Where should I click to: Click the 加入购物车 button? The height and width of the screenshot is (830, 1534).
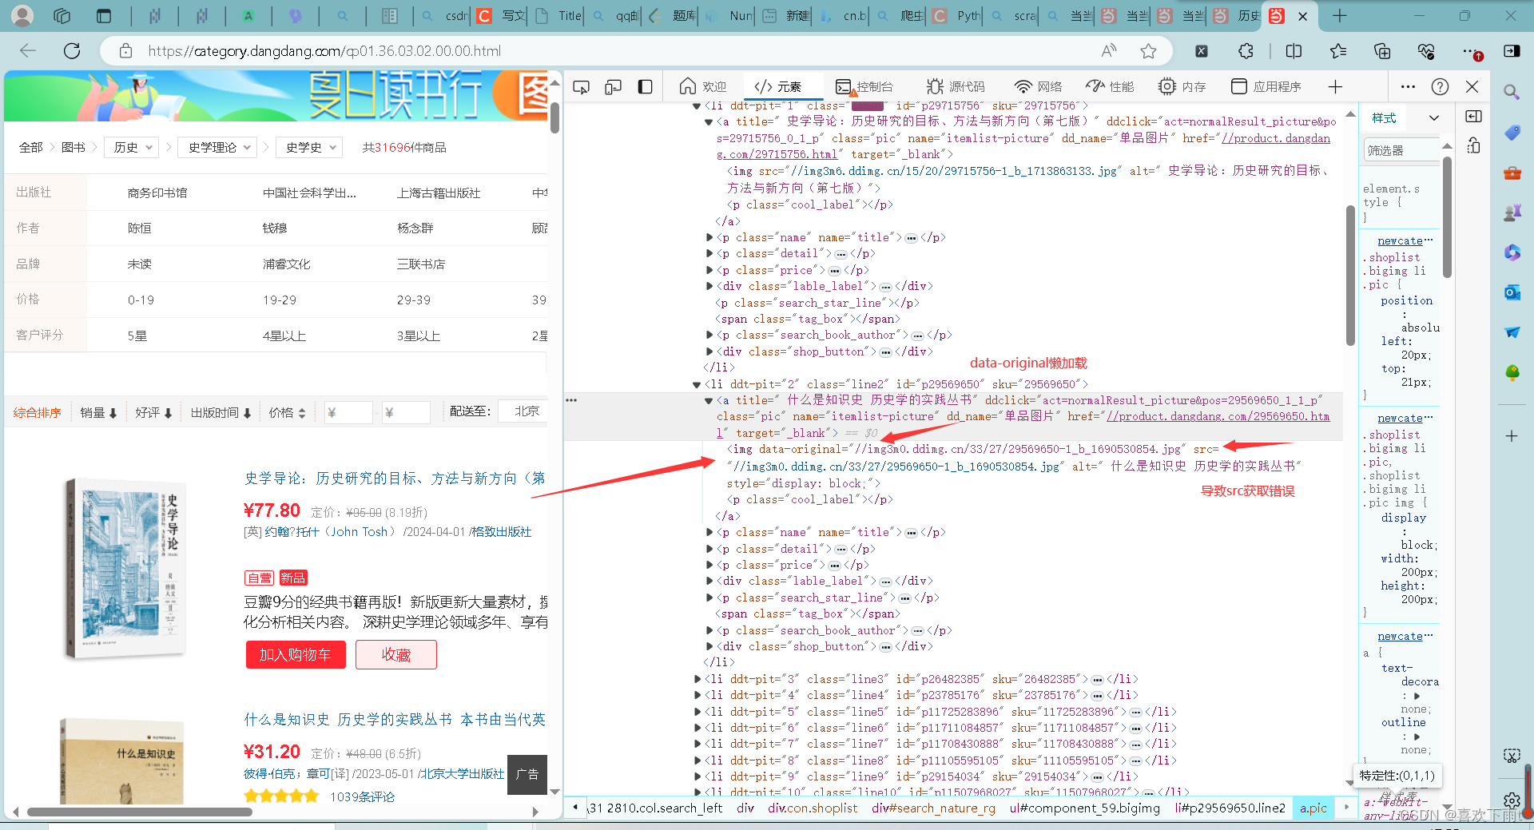point(296,654)
